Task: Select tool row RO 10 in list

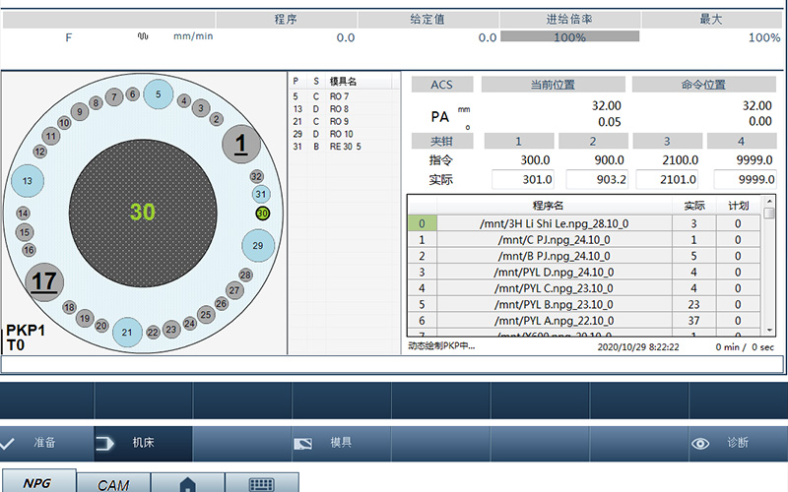Action: 341,134
